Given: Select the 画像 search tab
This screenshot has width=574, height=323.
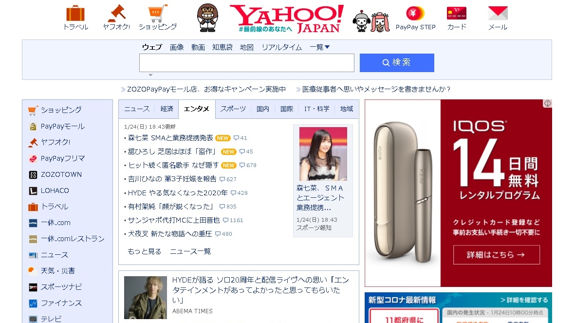Looking at the screenshot, I should [x=177, y=47].
